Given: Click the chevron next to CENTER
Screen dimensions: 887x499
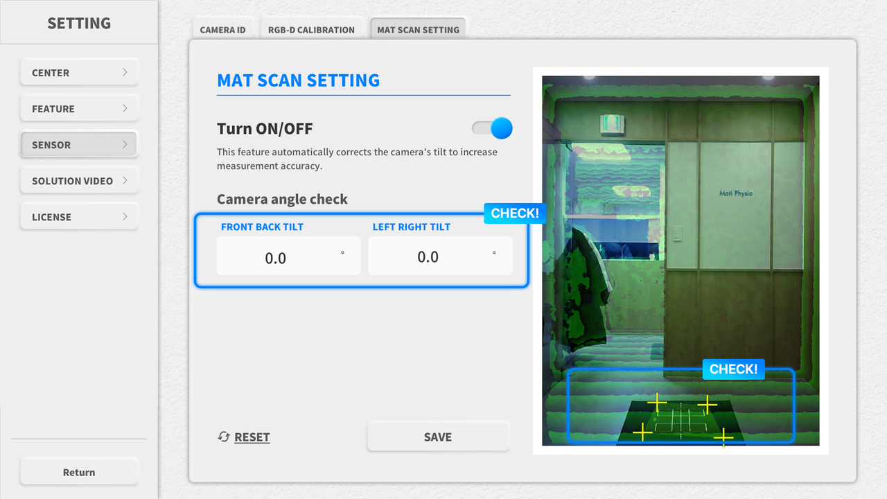Looking at the screenshot, I should [125, 72].
